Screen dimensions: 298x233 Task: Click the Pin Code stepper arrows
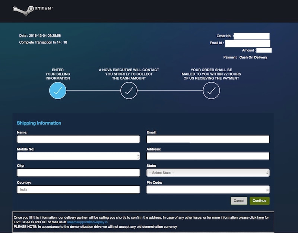pos(267,190)
